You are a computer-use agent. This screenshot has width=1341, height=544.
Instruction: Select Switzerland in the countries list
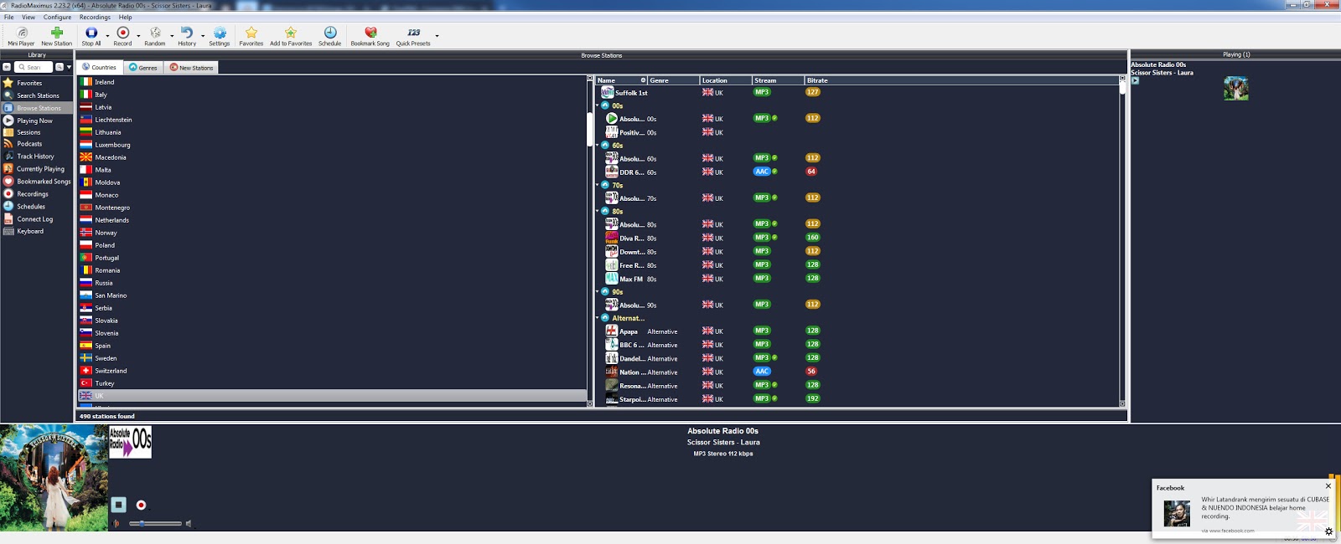332,371
